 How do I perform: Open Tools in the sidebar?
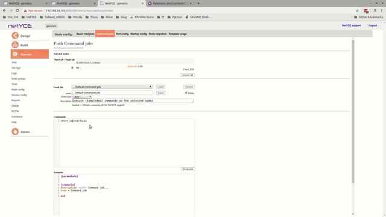pos(14,84)
